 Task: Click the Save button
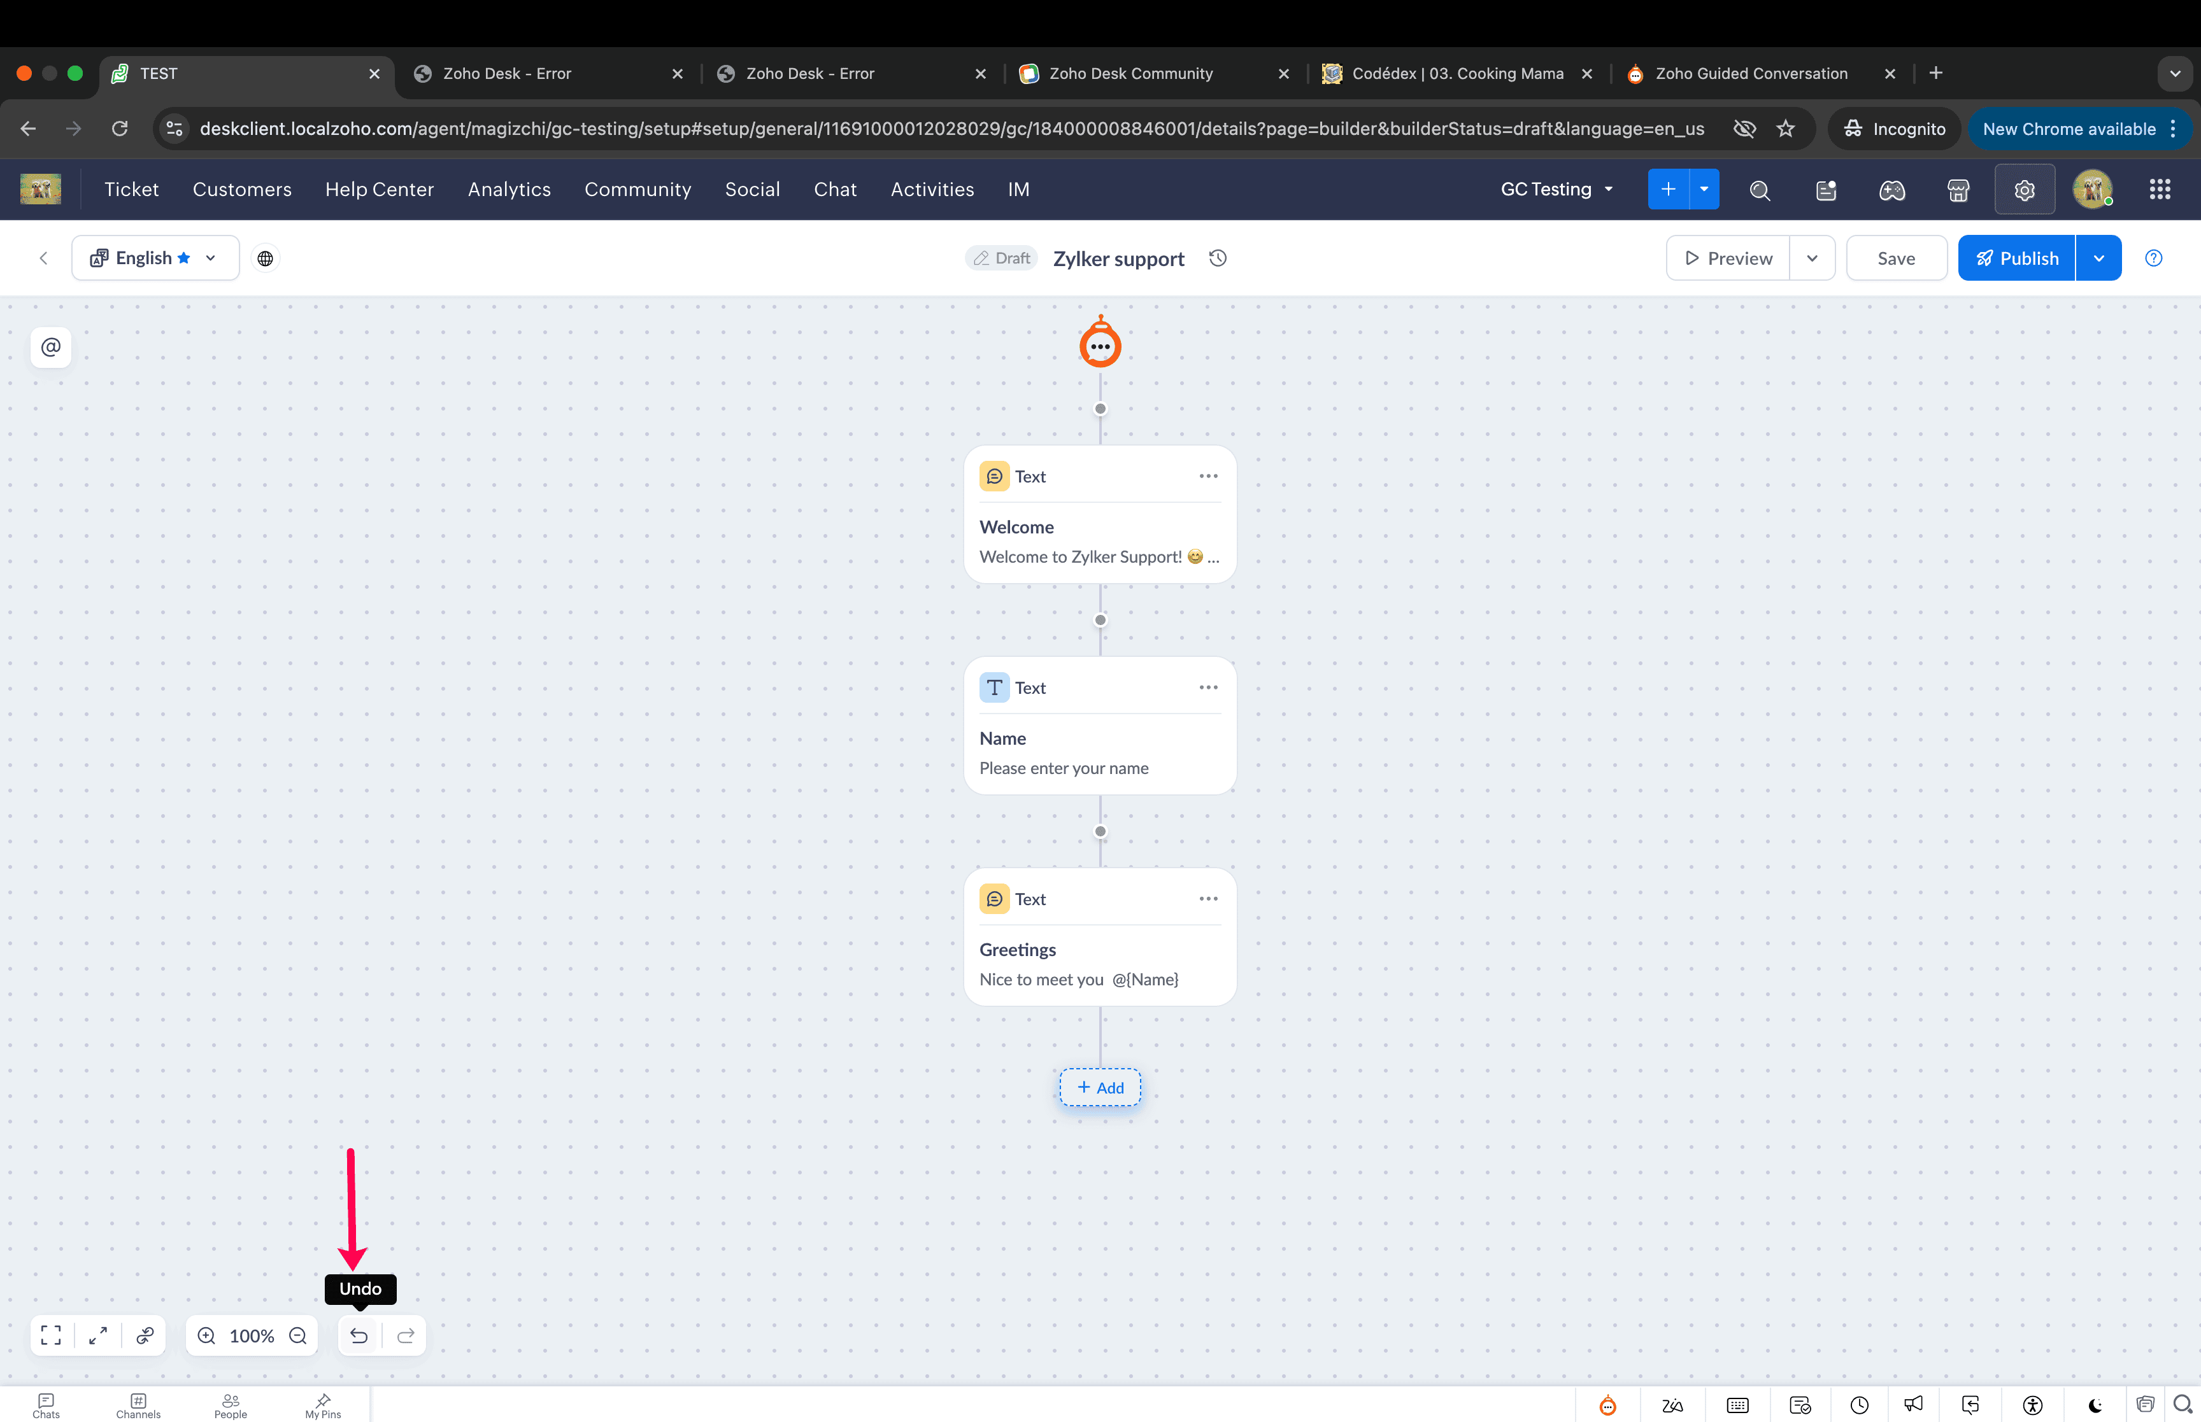pos(1895,258)
